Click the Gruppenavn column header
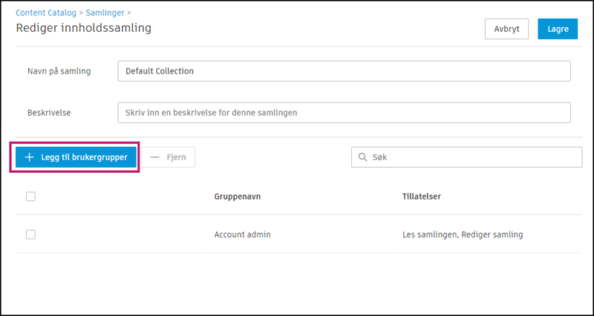Viewport: 594px width, 316px height. point(237,197)
